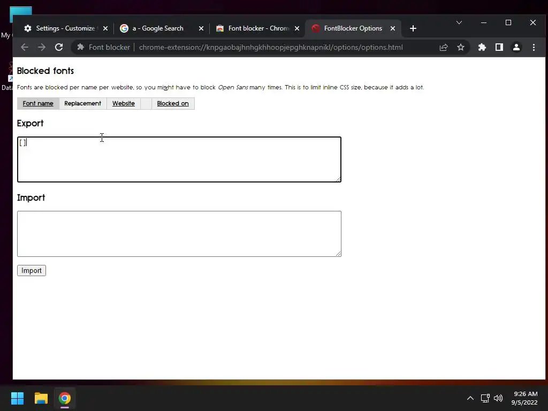Click inside the Export text area

179,159
